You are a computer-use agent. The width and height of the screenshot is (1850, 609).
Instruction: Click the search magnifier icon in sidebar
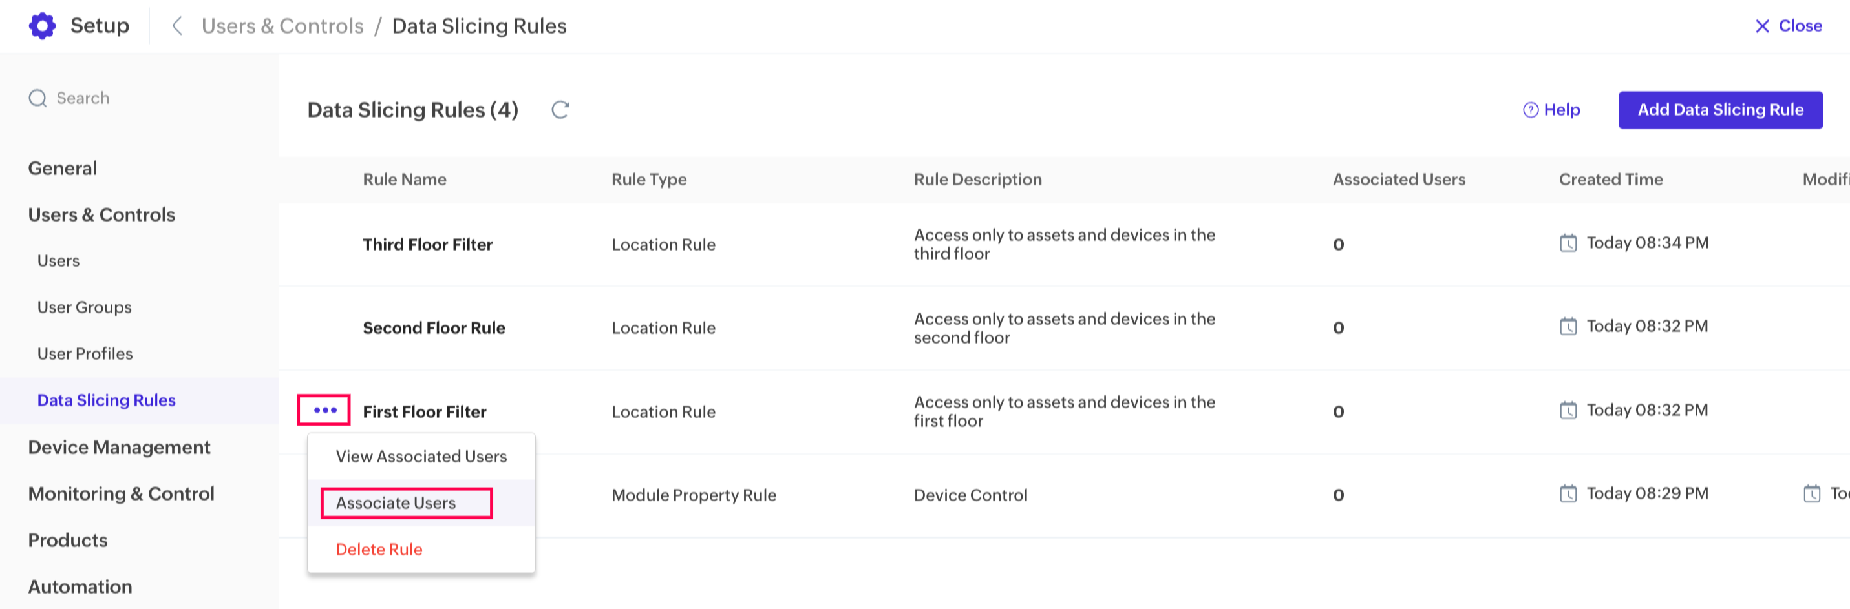pos(37,98)
